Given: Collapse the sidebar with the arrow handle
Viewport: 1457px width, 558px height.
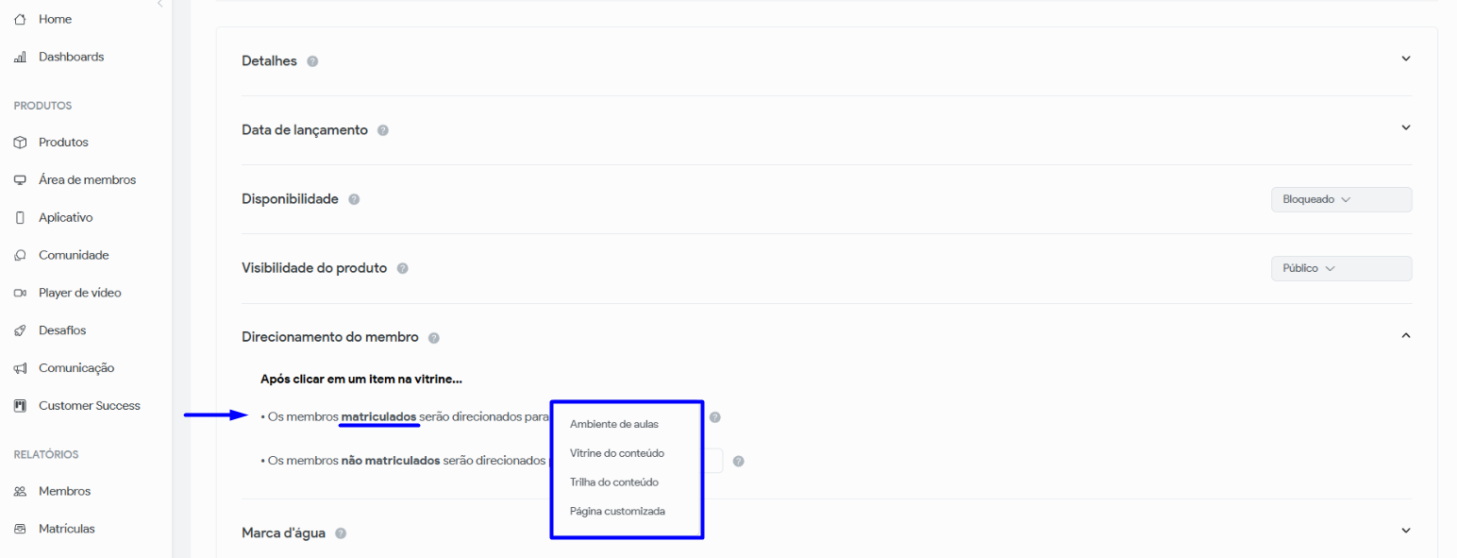Looking at the screenshot, I should pos(159,5).
